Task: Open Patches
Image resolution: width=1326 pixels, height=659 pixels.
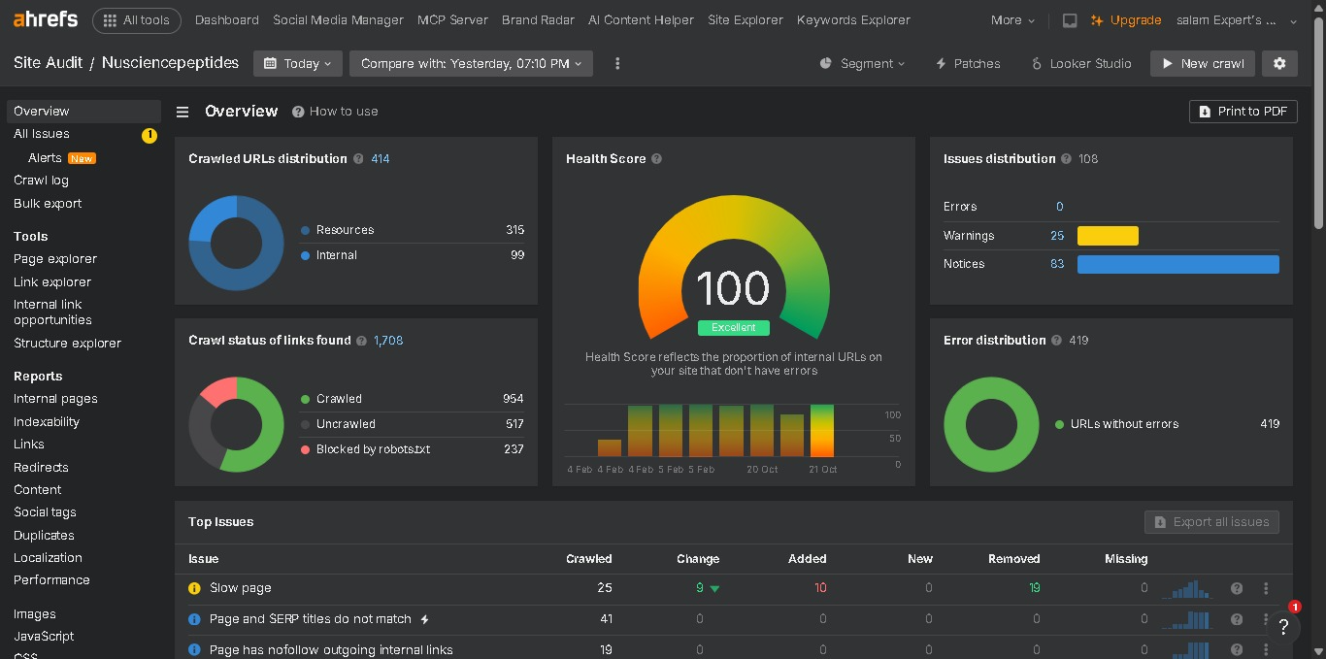Action: click(x=967, y=63)
